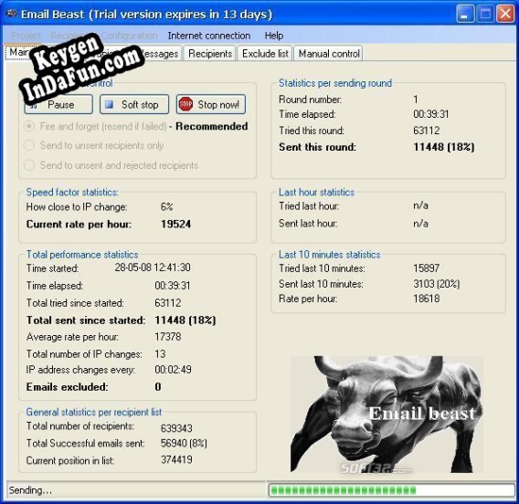Open the Project menu
The width and height of the screenshot is (519, 504).
tap(26, 36)
